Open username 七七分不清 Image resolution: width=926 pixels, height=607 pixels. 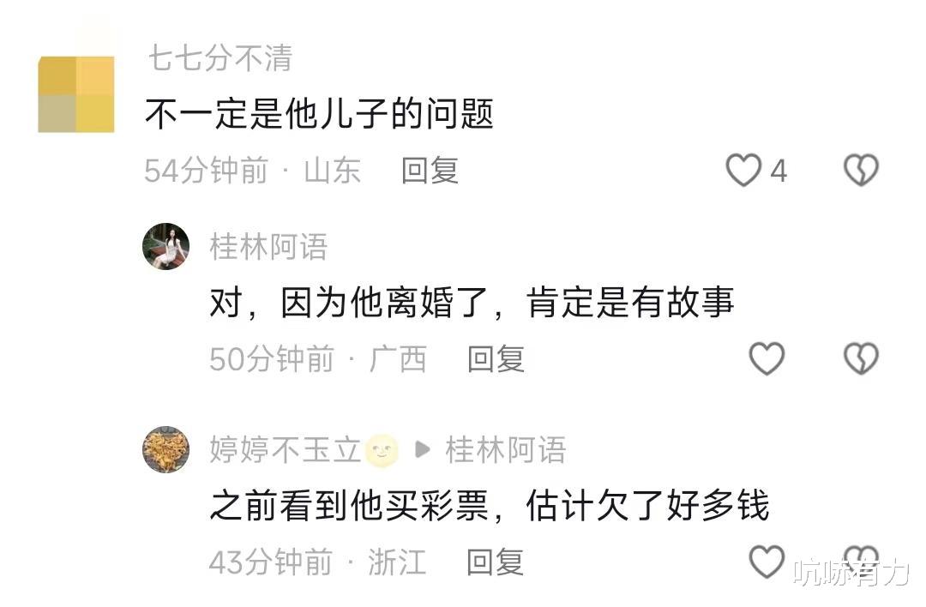coord(219,57)
